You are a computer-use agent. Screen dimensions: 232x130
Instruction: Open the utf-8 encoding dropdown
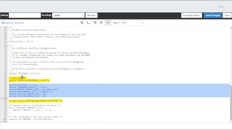click(x=69, y=15)
